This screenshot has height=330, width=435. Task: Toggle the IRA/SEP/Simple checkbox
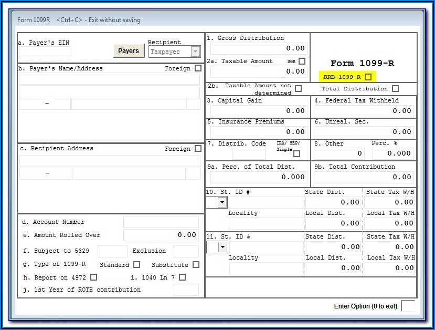(x=296, y=153)
